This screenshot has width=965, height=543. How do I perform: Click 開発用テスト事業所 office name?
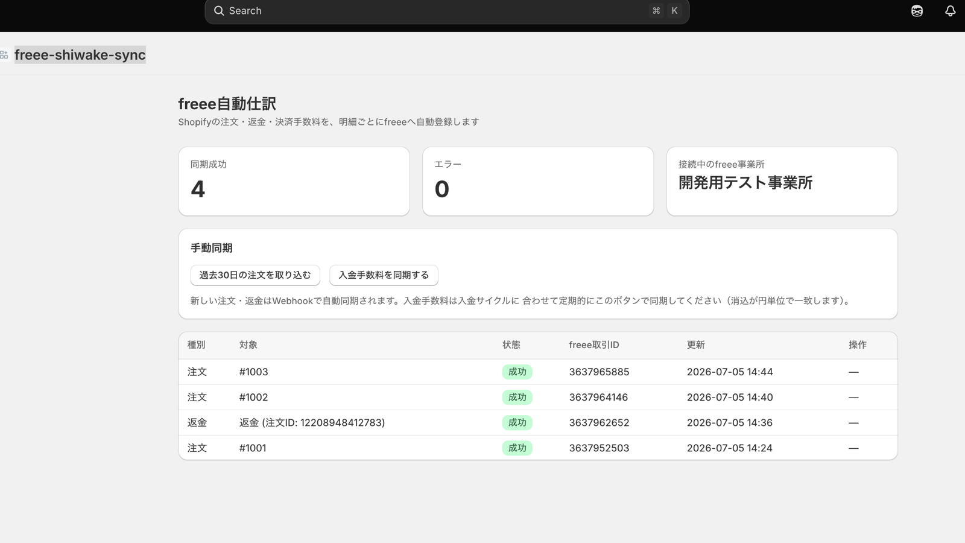[x=745, y=183]
